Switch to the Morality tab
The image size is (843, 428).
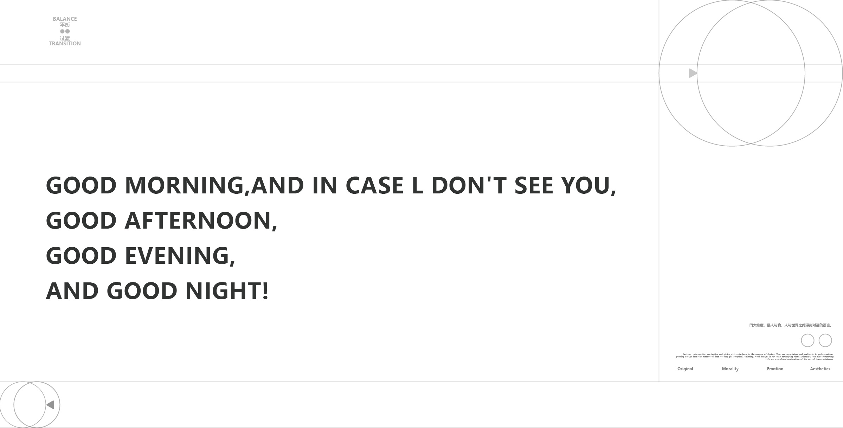click(x=730, y=369)
